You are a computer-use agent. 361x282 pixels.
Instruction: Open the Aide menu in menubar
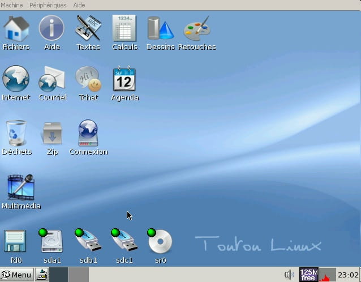point(79,5)
